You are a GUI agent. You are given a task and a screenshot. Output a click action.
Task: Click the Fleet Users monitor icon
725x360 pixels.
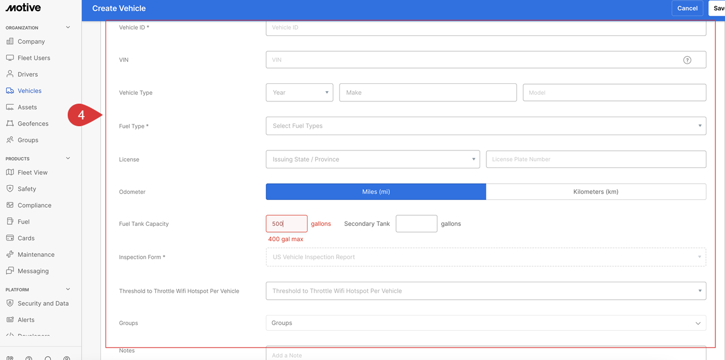[10, 57]
